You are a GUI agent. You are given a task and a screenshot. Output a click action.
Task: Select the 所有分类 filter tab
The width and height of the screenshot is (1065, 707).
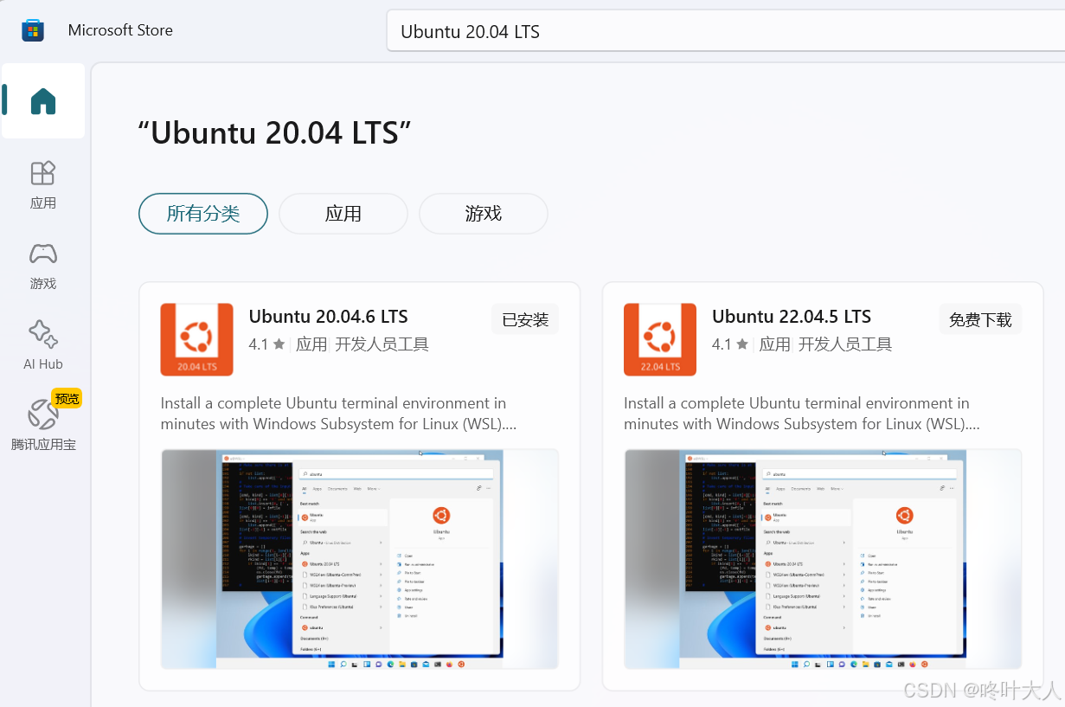click(x=203, y=214)
